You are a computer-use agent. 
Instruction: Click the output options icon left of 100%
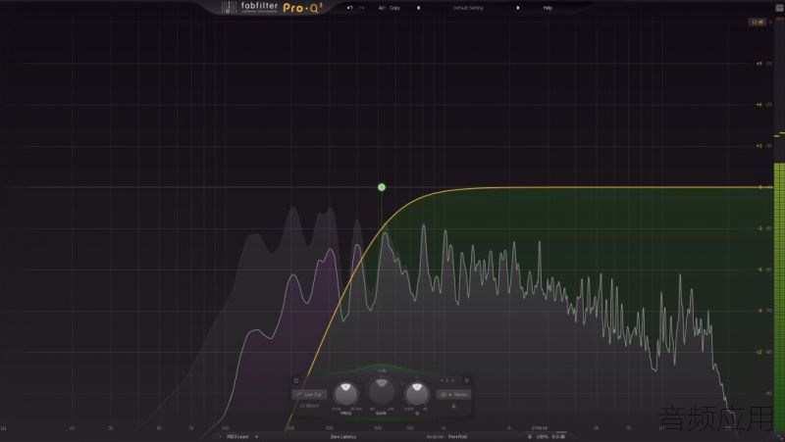530,436
